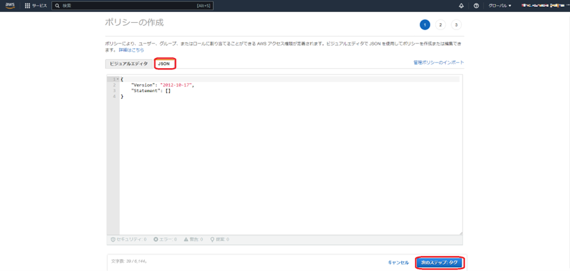Image resolution: width=570 pixels, height=271 pixels.
Task: Click the AWS logo home icon
Action: coord(11,5)
